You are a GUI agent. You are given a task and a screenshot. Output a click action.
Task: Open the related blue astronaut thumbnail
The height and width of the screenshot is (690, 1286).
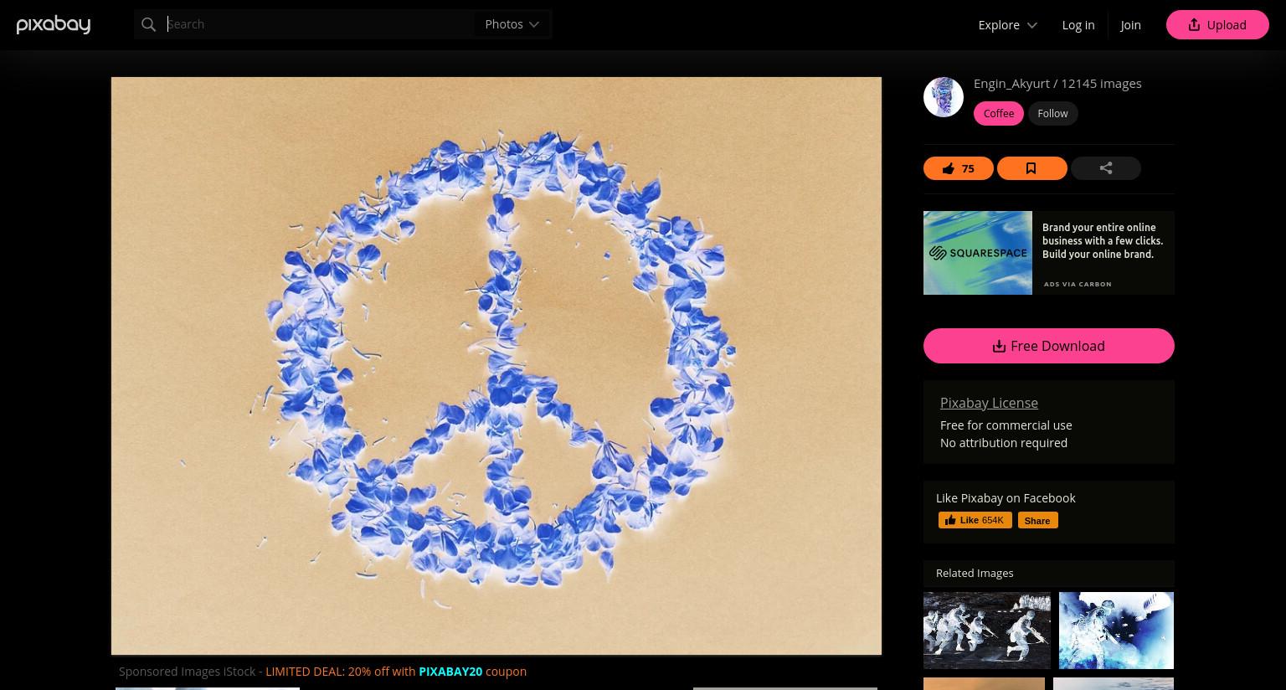[x=1116, y=631]
